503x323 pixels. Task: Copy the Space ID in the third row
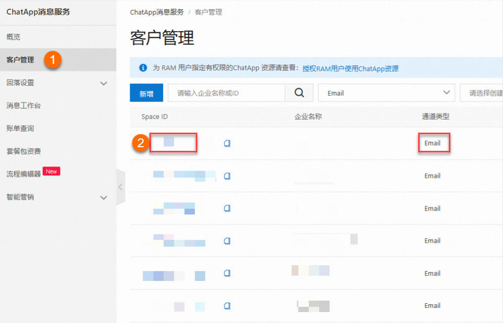[227, 208]
